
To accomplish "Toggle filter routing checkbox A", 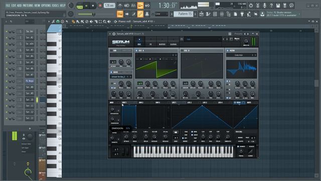I will [x=227, y=81].
